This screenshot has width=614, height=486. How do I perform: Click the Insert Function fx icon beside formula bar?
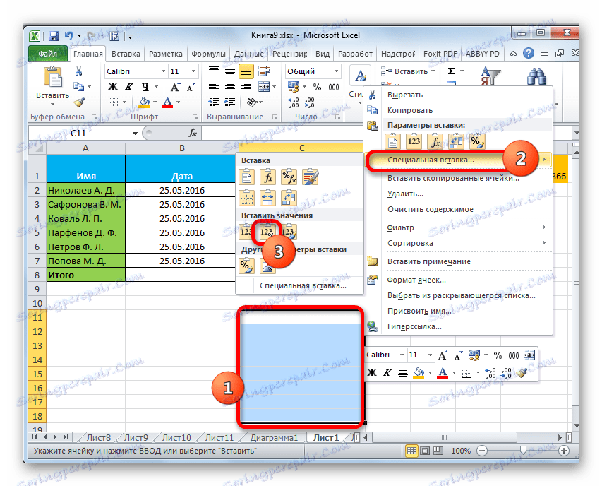[193, 132]
